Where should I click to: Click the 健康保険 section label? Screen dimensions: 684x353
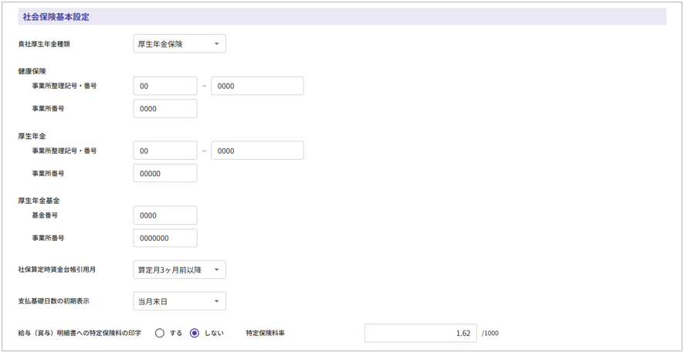pyautogui.click(x=32, y=71)
